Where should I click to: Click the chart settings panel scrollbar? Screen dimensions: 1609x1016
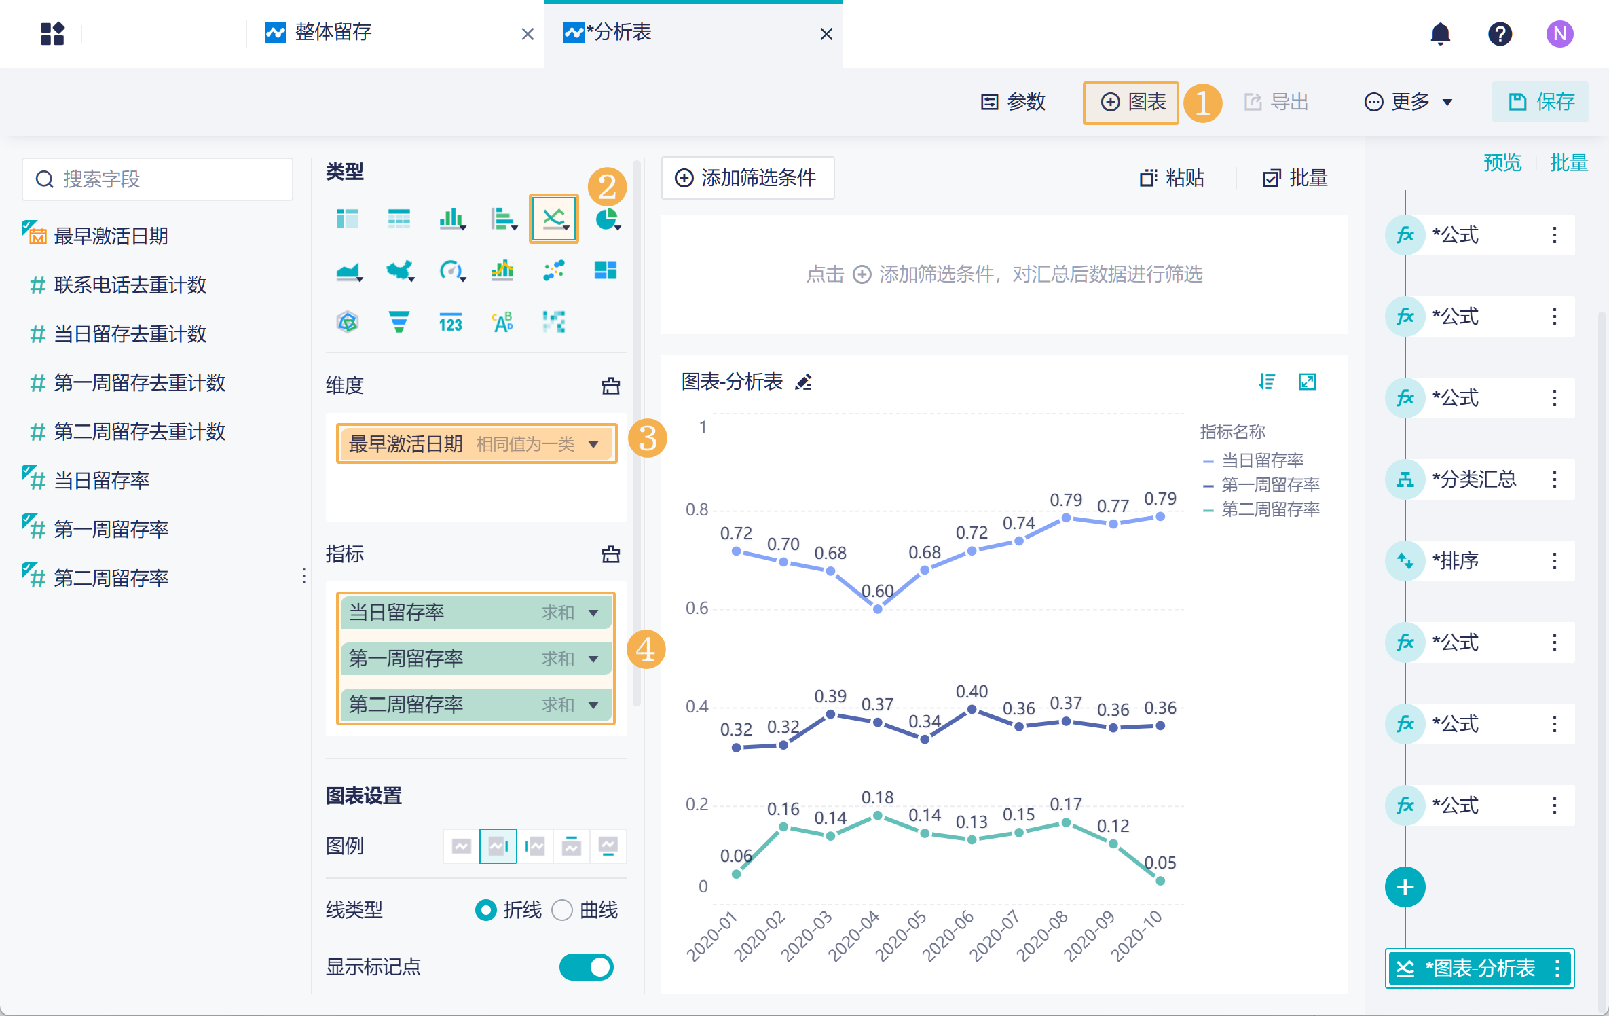pyautogui.click(x=637, y=435)
